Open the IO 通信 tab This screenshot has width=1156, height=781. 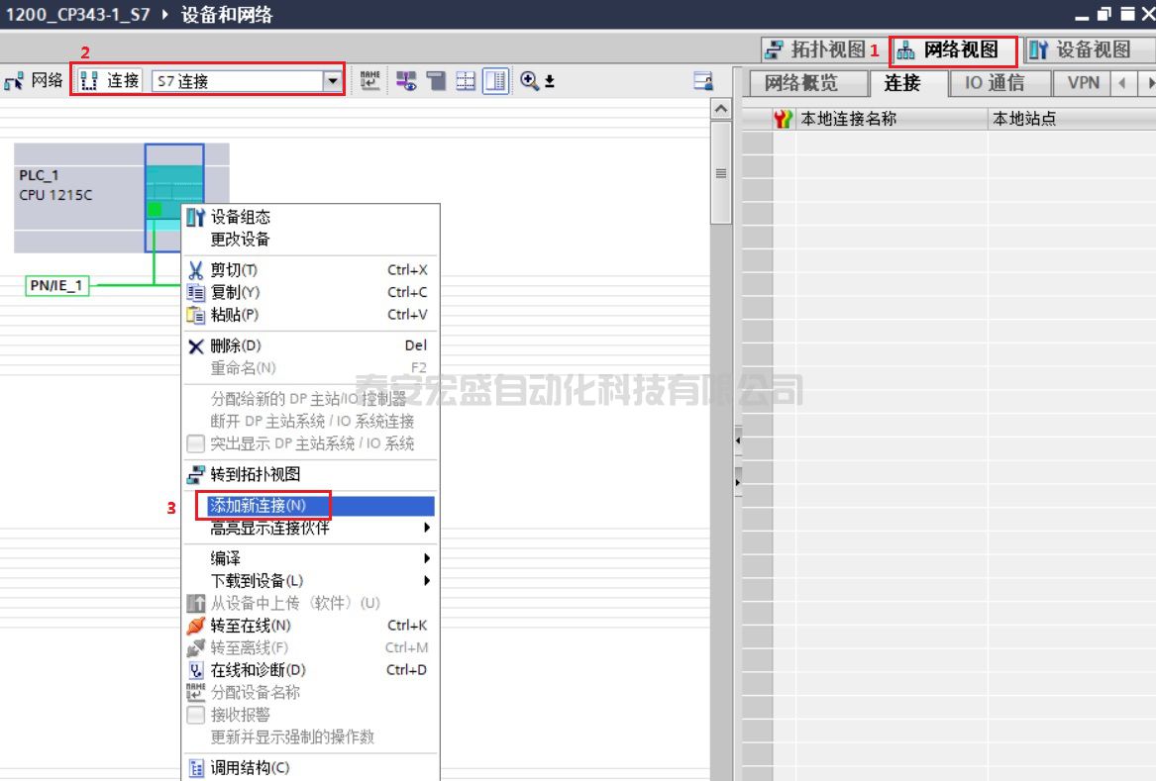click(995, 83)
